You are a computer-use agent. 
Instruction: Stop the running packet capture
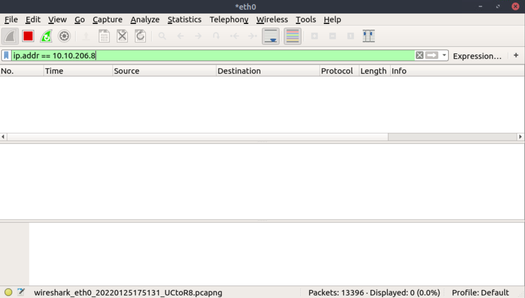(x=28, y=36)
